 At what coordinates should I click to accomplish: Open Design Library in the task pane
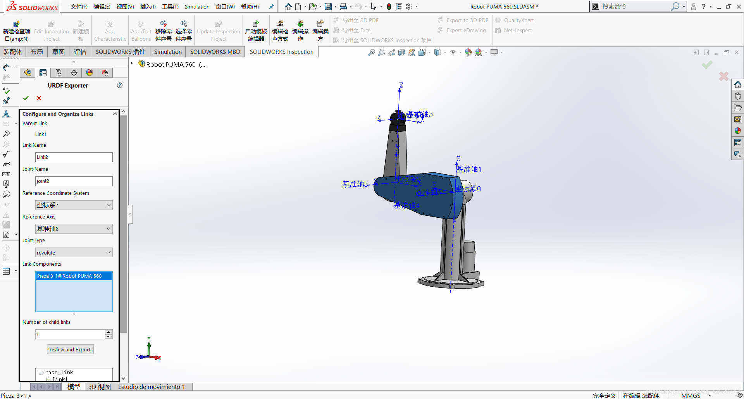pos(738,96)
